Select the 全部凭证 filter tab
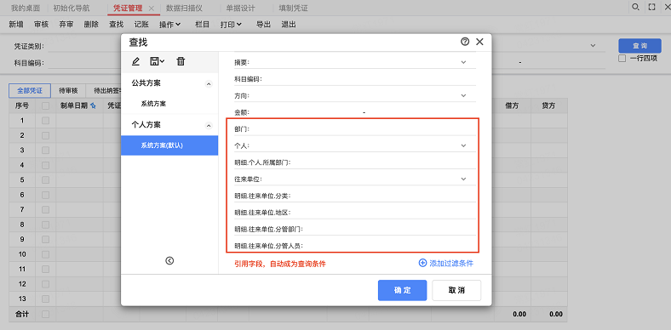671x330 pixels. (x=30, y=91)
